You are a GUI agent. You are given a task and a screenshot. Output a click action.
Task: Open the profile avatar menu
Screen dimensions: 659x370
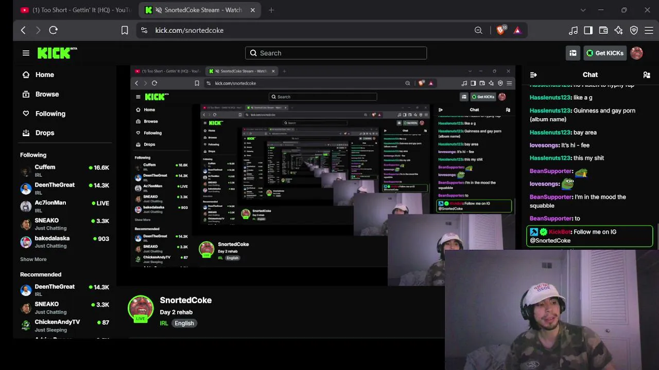[x=636, y=53]
